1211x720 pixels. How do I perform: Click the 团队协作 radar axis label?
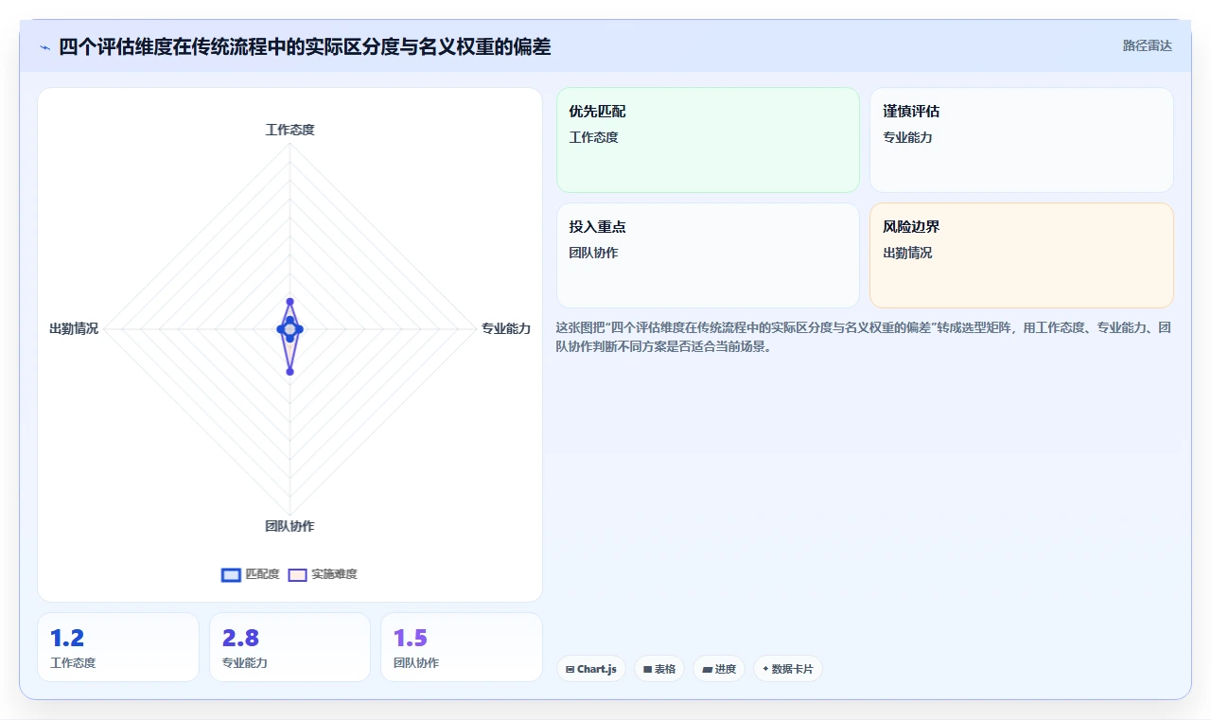tap(290, 526)
